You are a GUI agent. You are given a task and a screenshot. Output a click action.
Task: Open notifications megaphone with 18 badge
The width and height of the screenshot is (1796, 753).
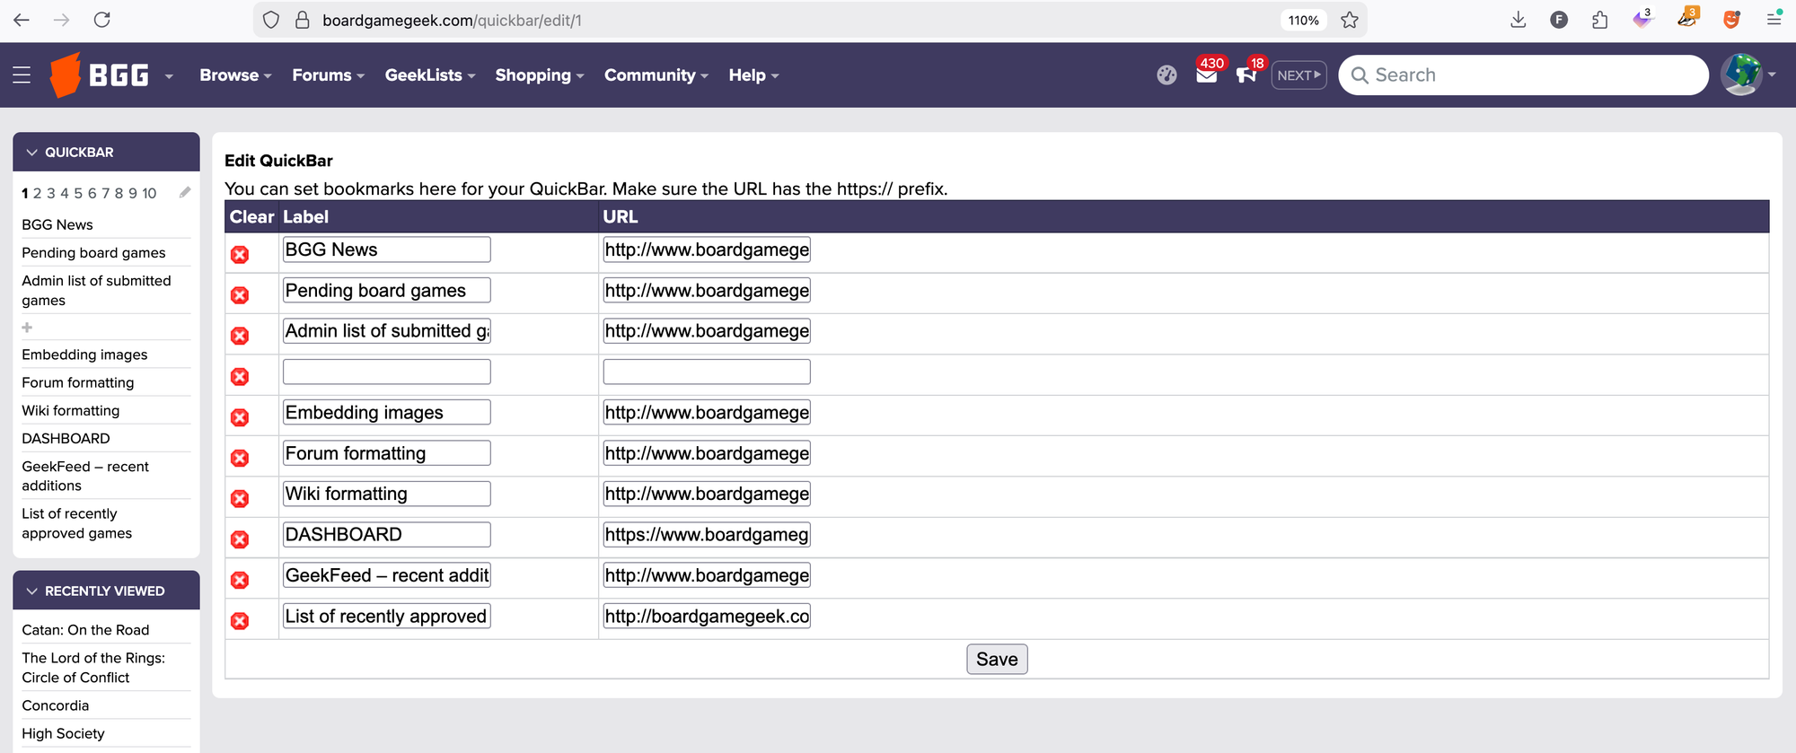tap(1246, 74)
